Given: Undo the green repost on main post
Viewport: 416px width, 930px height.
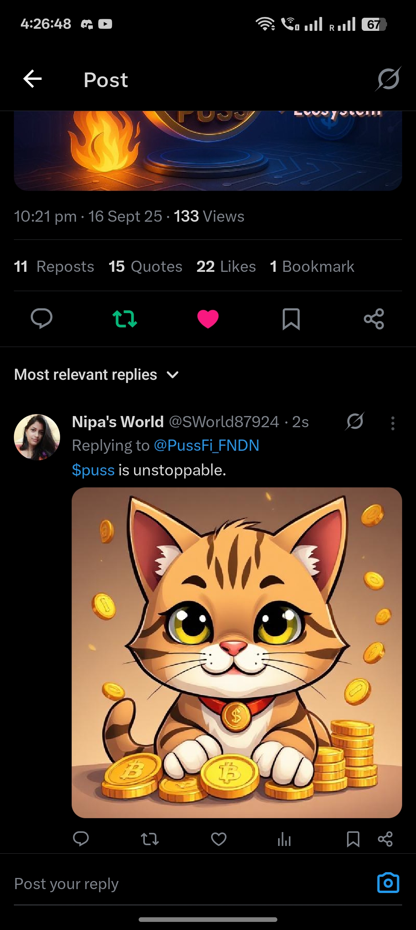Looking at the screenshot, I should pyautogui.click(x=125, y=319).
